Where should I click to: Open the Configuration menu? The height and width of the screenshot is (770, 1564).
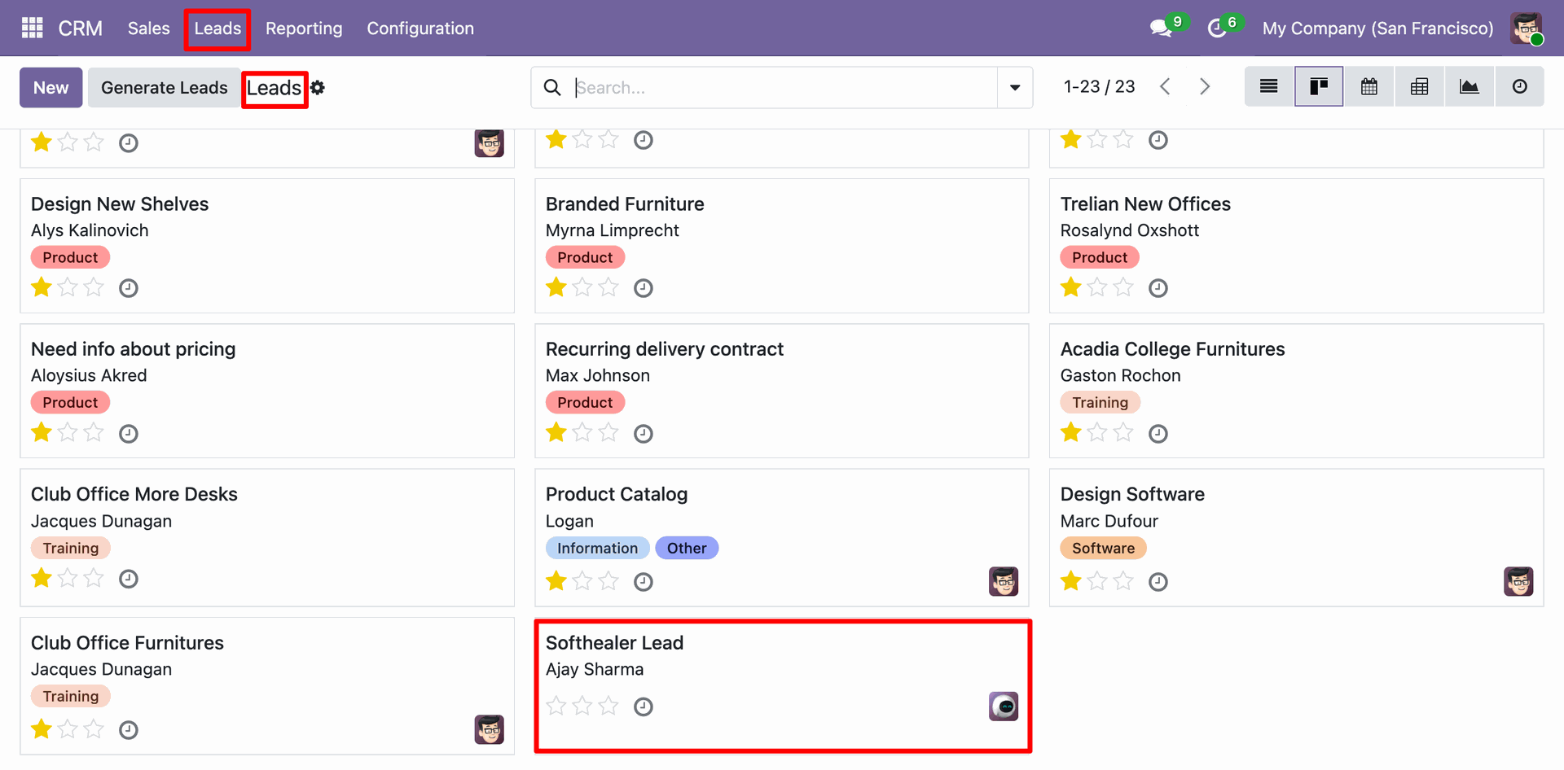coord(420,28)
